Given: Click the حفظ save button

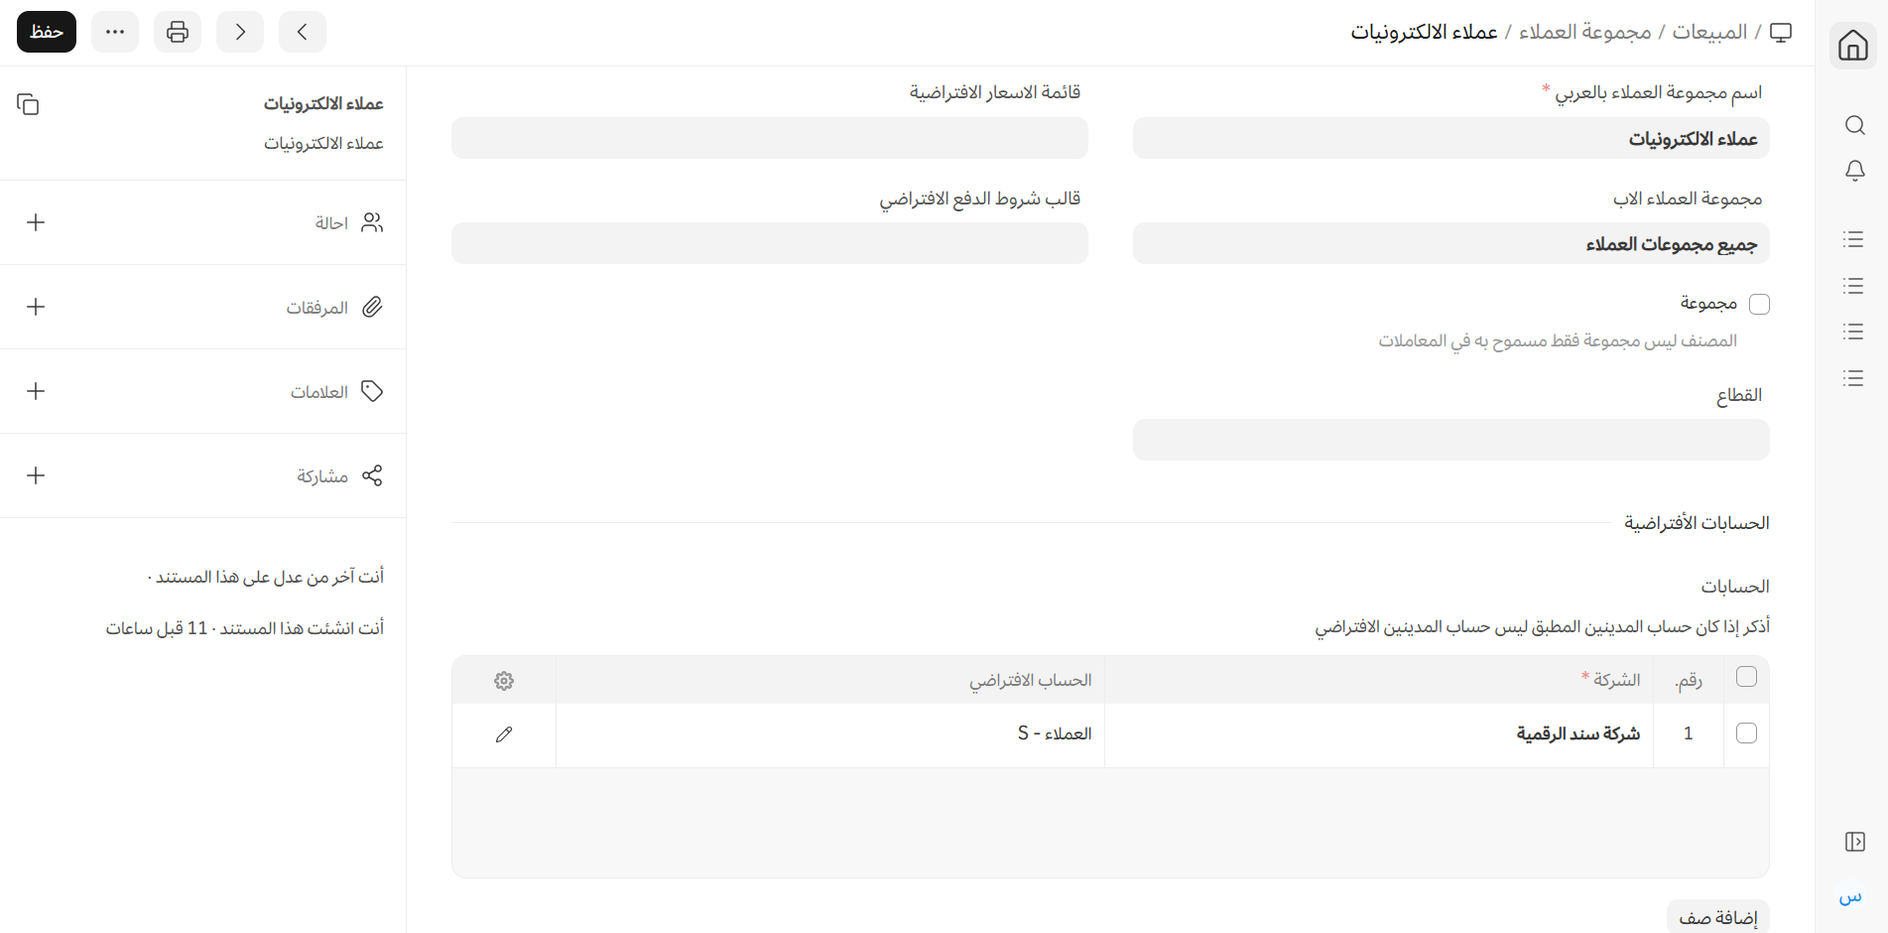Looking at the screenshot, I should click(x=47, y=32).
